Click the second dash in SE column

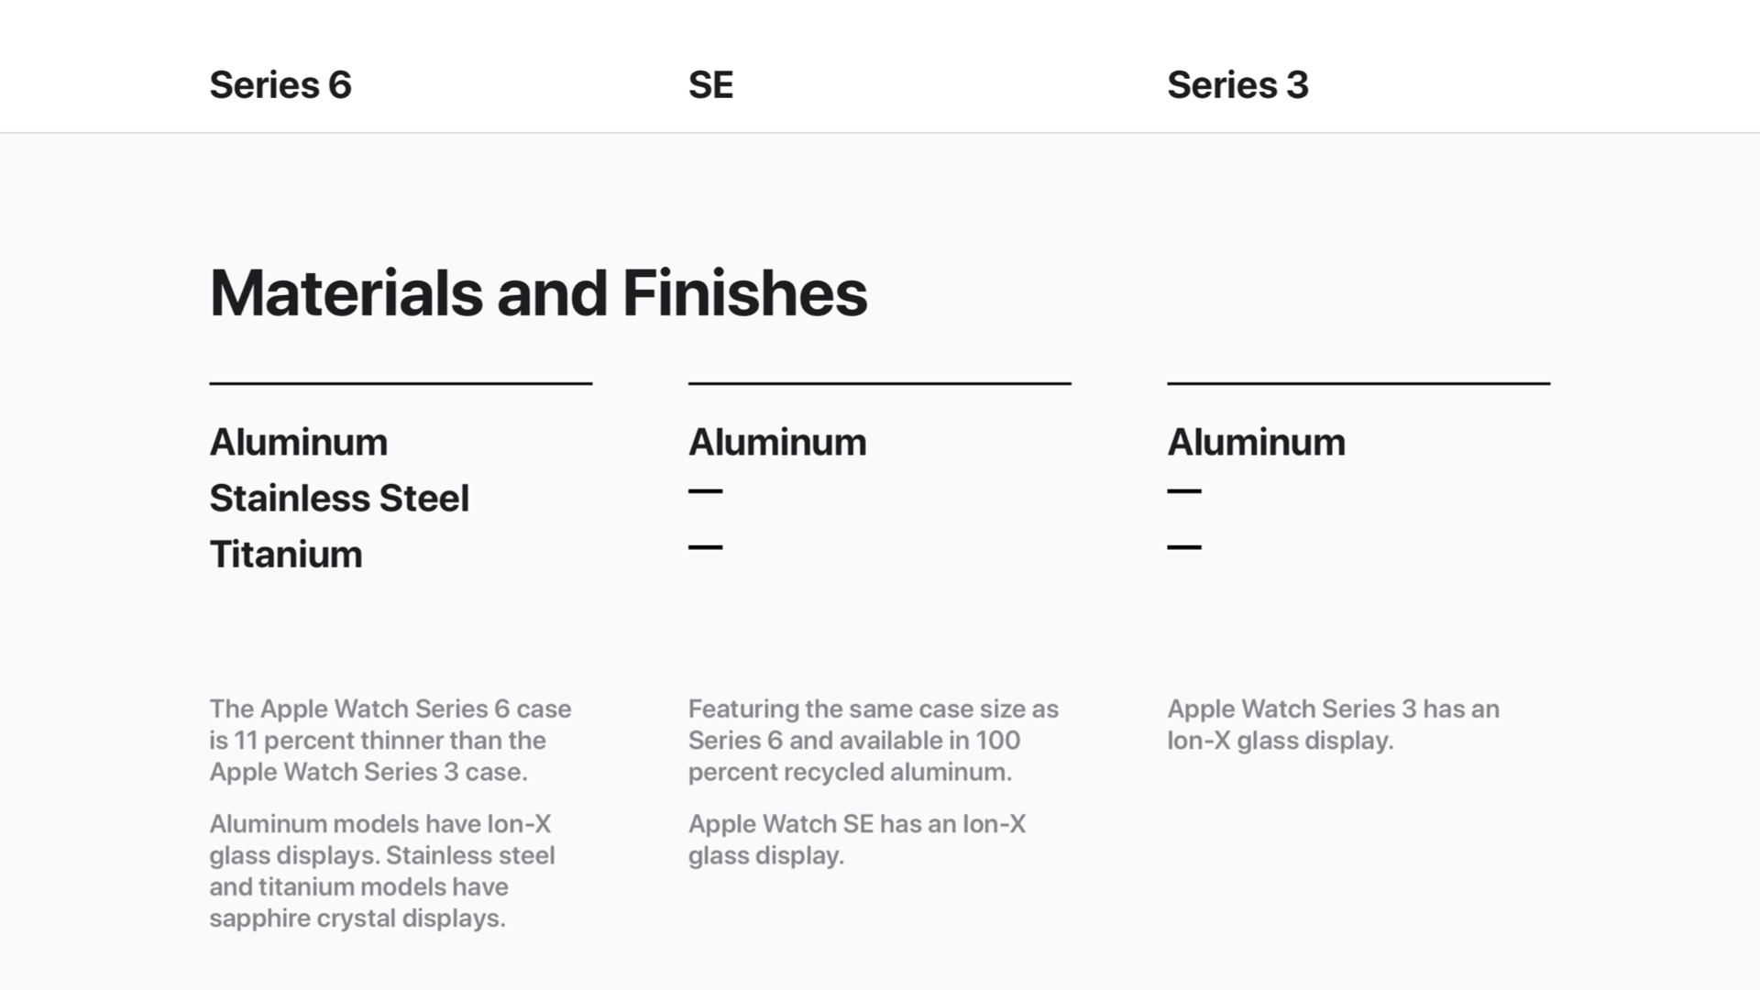tap(705, 547)
